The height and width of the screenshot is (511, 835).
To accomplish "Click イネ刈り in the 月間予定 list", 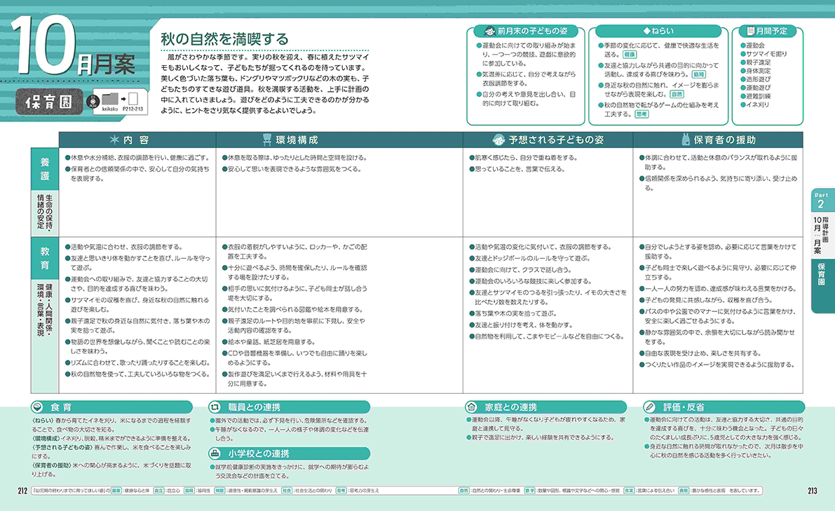I will (x=758, y=105).
